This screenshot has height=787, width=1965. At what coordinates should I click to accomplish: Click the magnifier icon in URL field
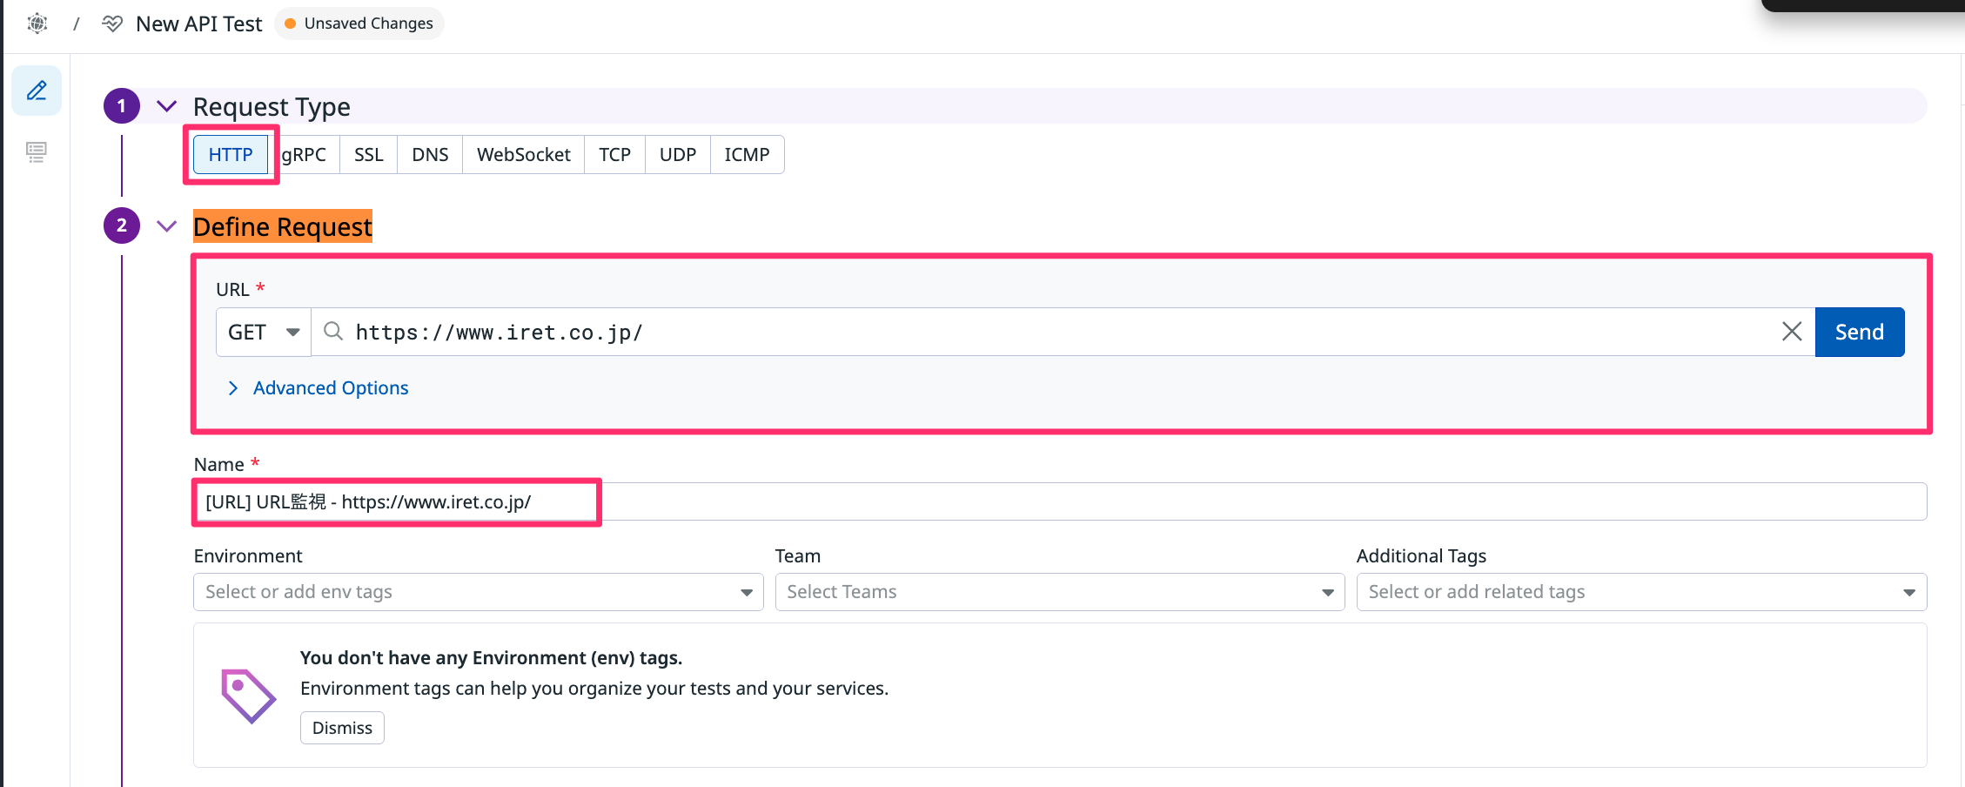point(332,332)
